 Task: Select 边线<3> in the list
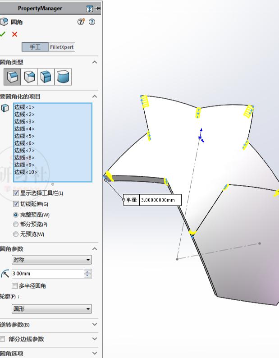(24, 121)
